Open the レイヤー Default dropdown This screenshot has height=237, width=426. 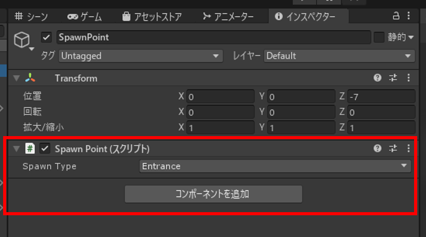(339, 56)
